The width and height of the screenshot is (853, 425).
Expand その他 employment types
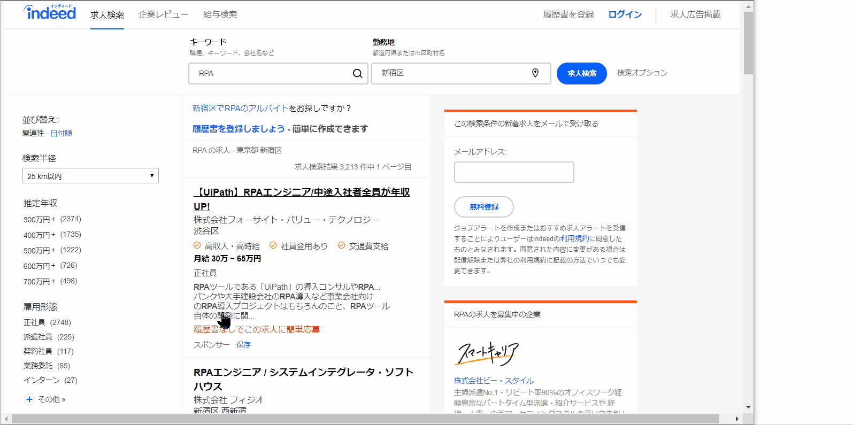tap(51, 399)
